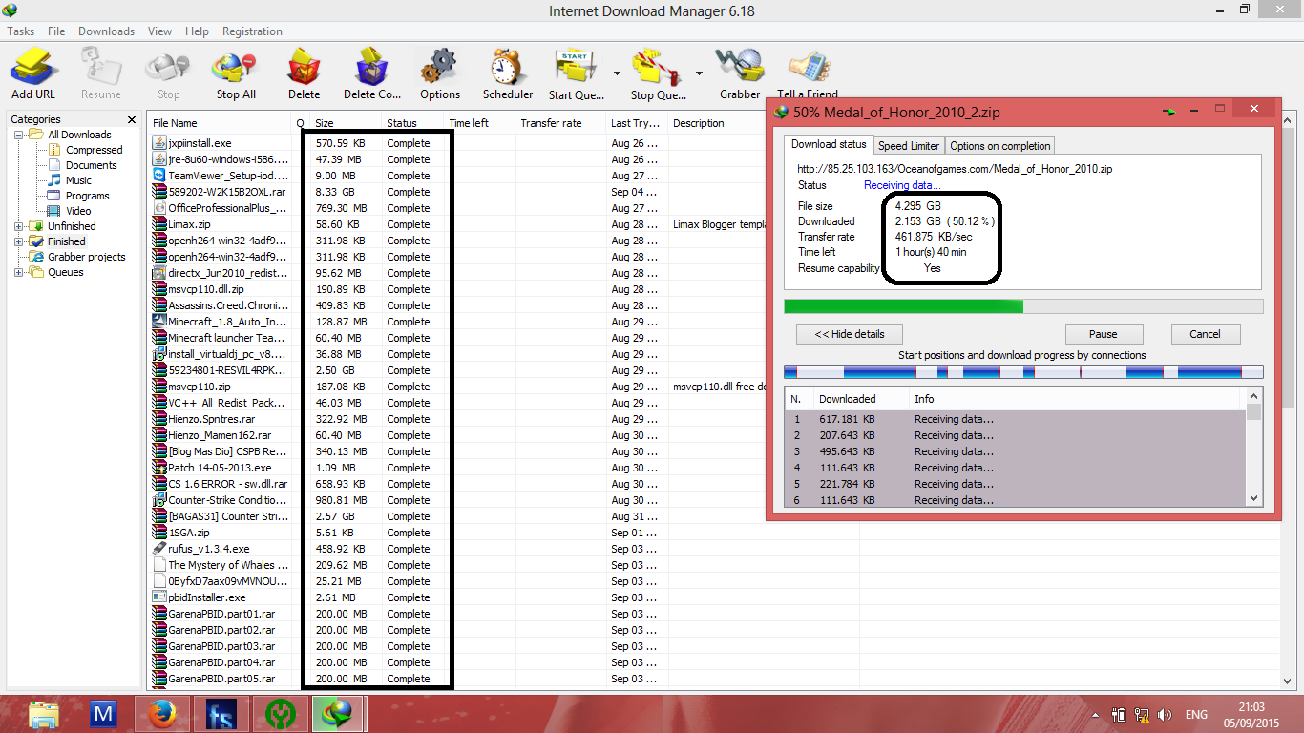Open File Explorer from the taskbar
1304x733 pixels.
tap(43, 713)
